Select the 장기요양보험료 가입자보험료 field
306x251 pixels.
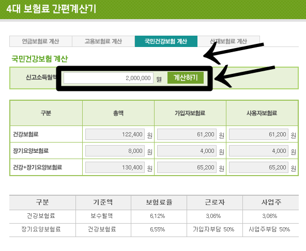pos(187,151)
